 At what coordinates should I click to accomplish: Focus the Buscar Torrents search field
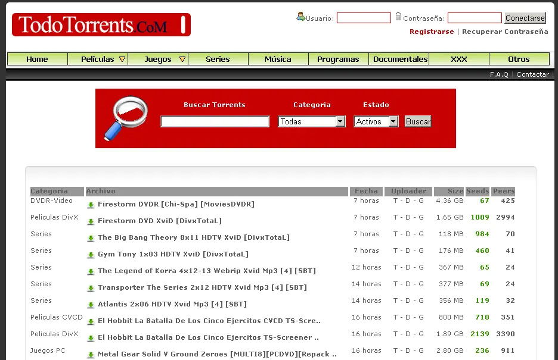[215, 121]
